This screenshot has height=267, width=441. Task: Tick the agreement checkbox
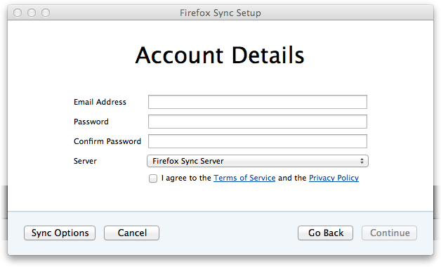153,178
